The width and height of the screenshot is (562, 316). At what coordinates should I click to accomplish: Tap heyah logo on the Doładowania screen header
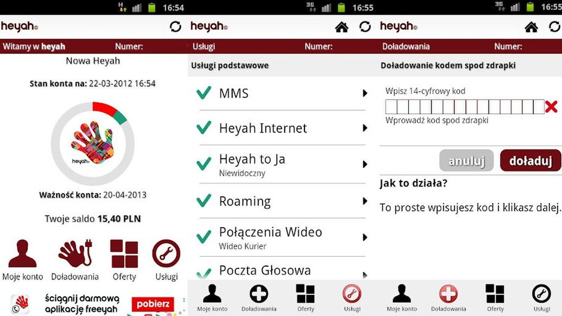398,26
